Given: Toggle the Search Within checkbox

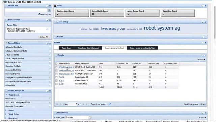Looking at the screenshot, I should coord(39,14).
